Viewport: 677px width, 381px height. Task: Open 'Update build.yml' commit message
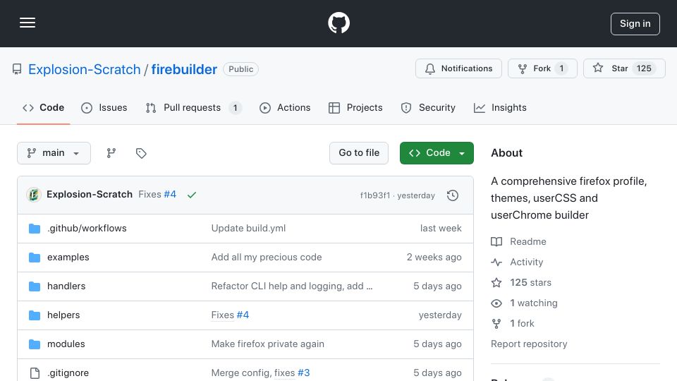[248, 228]
